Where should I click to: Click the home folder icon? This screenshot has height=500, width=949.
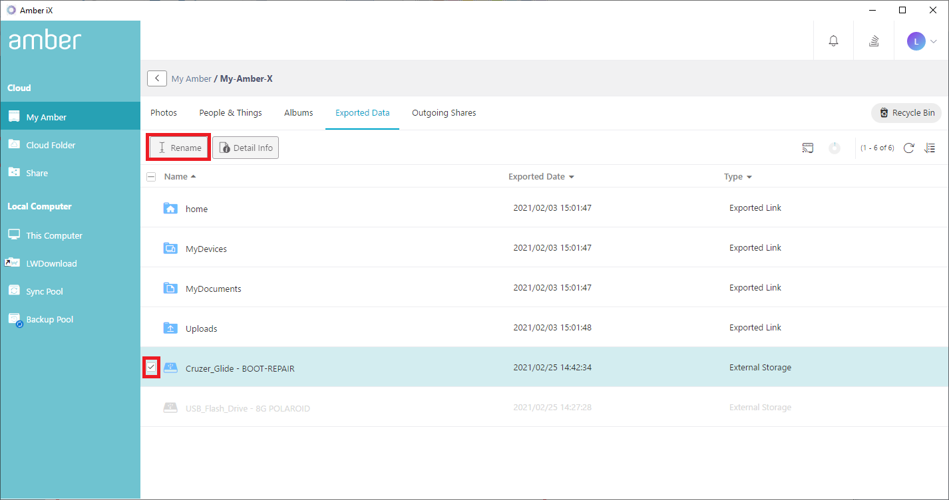[170, 208]
